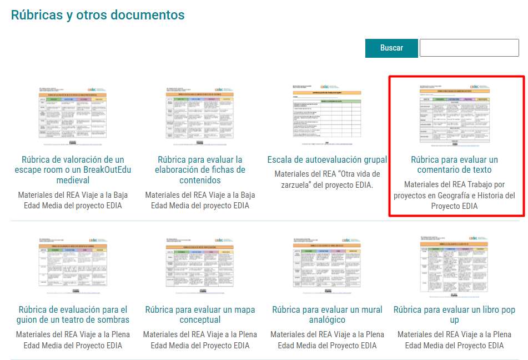Open link Rúbrica para evaluar un mural analógico
Screen dimensions: 528x360
(x=327, y=314)
